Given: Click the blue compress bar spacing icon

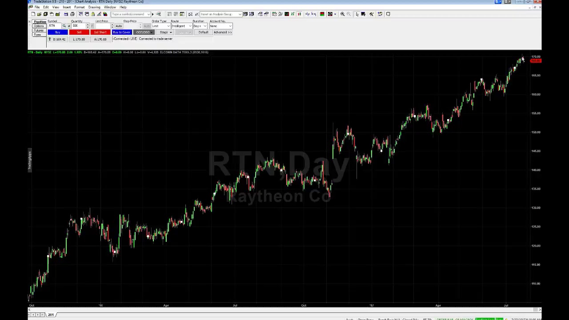Looking at the screenshot, I should pos(307,14).
